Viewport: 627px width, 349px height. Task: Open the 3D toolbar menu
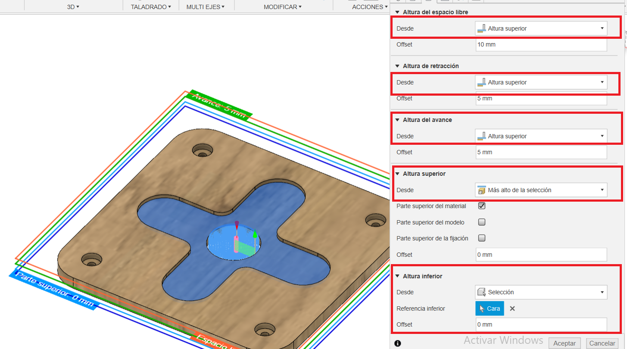(73, 7)
